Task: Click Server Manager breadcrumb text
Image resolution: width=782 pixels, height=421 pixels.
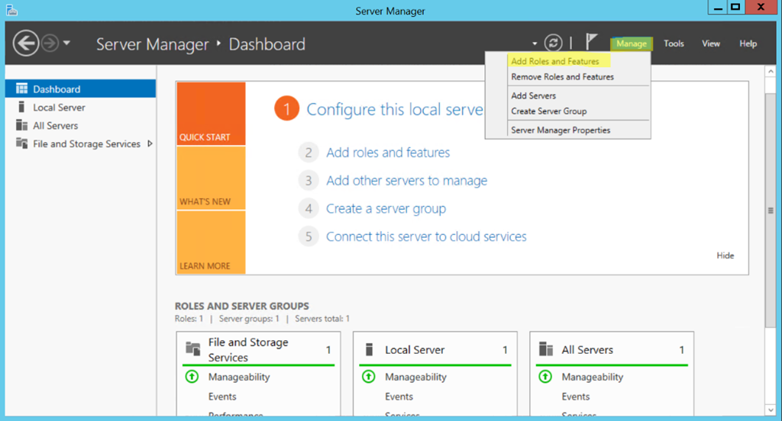Action: pyautogui.click(x=152, y=44)
